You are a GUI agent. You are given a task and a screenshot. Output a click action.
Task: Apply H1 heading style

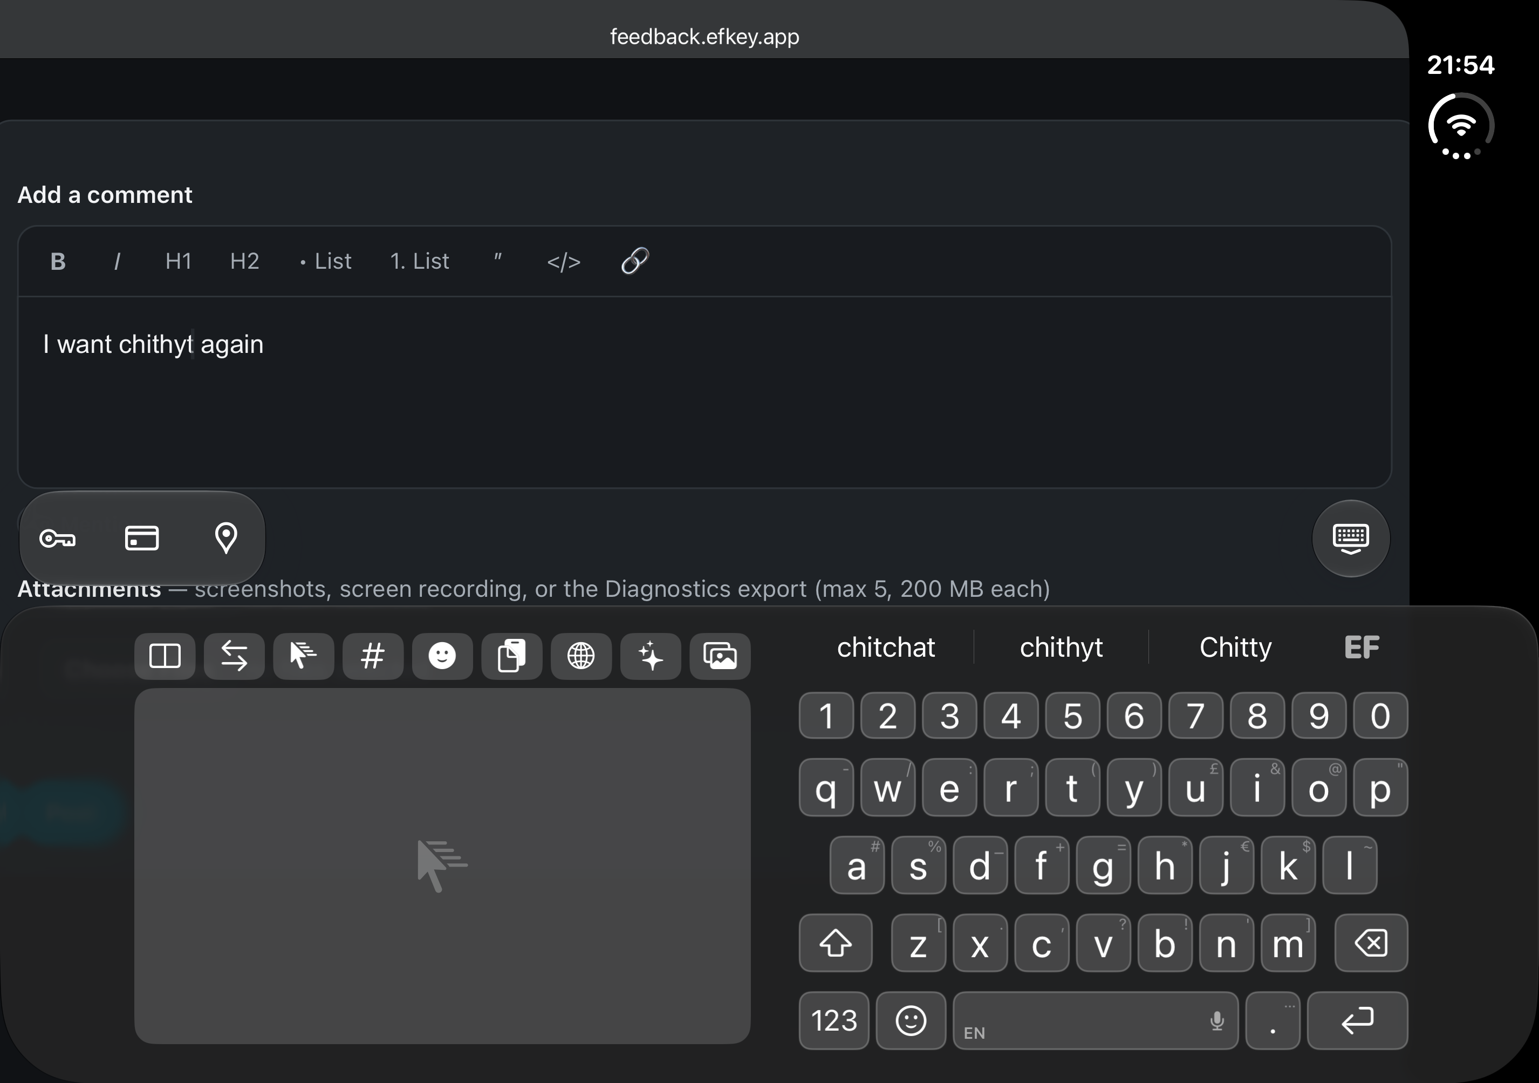pos(179,261)
